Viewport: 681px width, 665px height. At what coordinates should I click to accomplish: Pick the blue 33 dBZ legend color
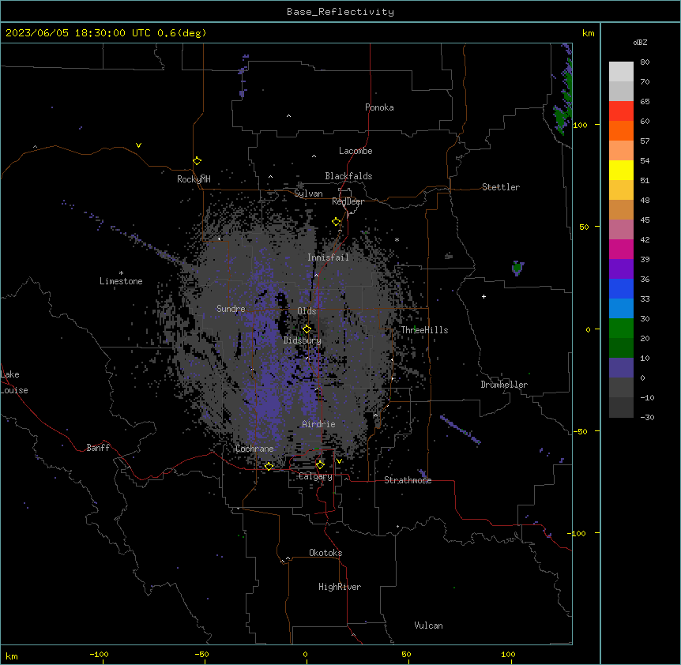[621, 288]
